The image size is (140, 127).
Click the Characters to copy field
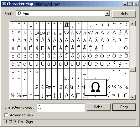[61, 107]
